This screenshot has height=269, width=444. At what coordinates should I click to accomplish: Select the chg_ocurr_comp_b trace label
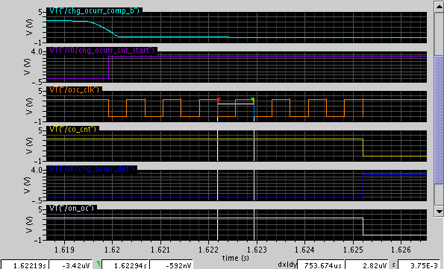coord(95,11)
